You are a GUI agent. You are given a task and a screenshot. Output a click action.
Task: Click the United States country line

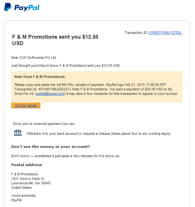21,188
